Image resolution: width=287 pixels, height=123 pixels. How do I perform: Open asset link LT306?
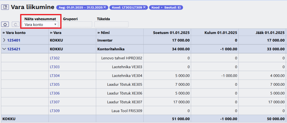(x=55, y=93)
